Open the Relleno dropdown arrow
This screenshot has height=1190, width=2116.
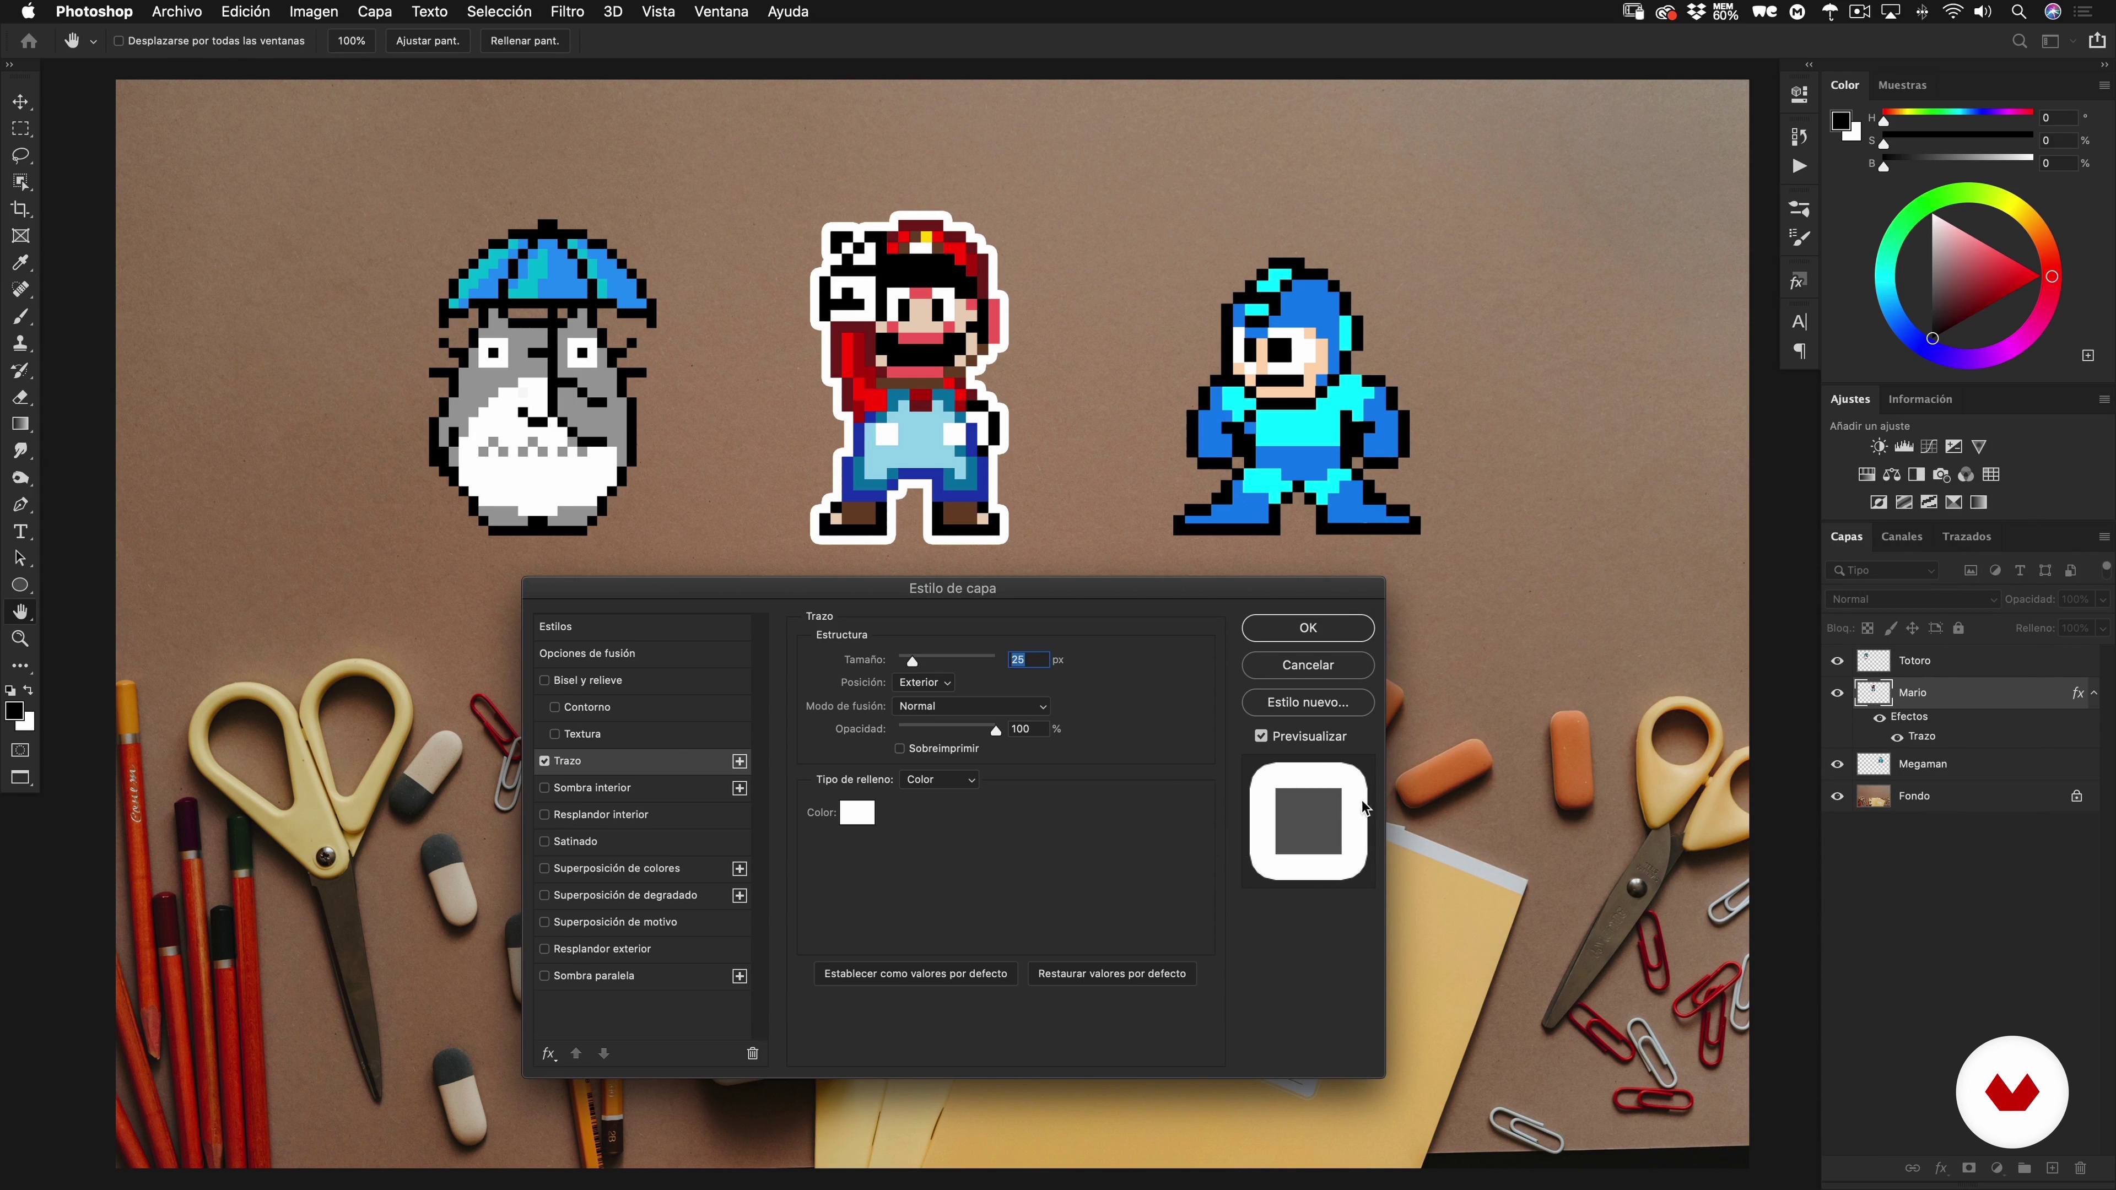(2102, 628)
